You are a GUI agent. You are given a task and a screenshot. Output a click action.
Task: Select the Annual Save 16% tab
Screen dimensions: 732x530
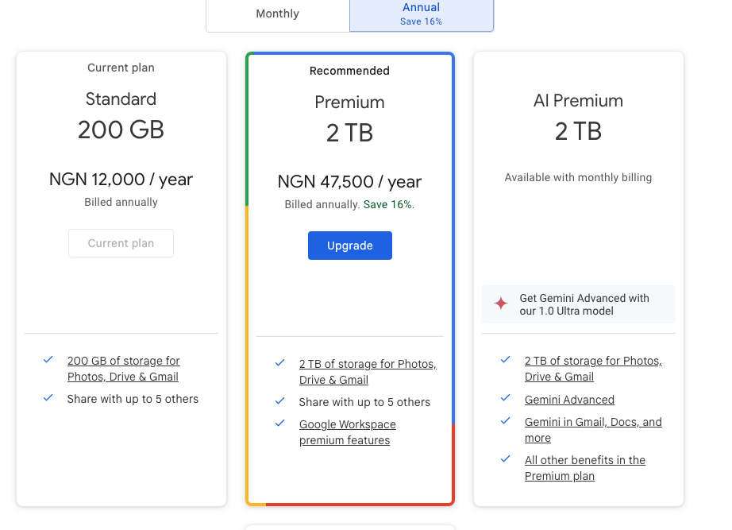(421, 14)
